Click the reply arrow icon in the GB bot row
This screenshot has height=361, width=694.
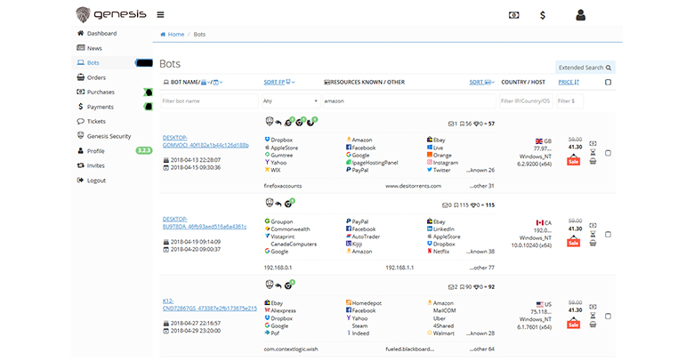278,123
